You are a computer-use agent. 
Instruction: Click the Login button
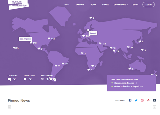click(x=148, y=5)
